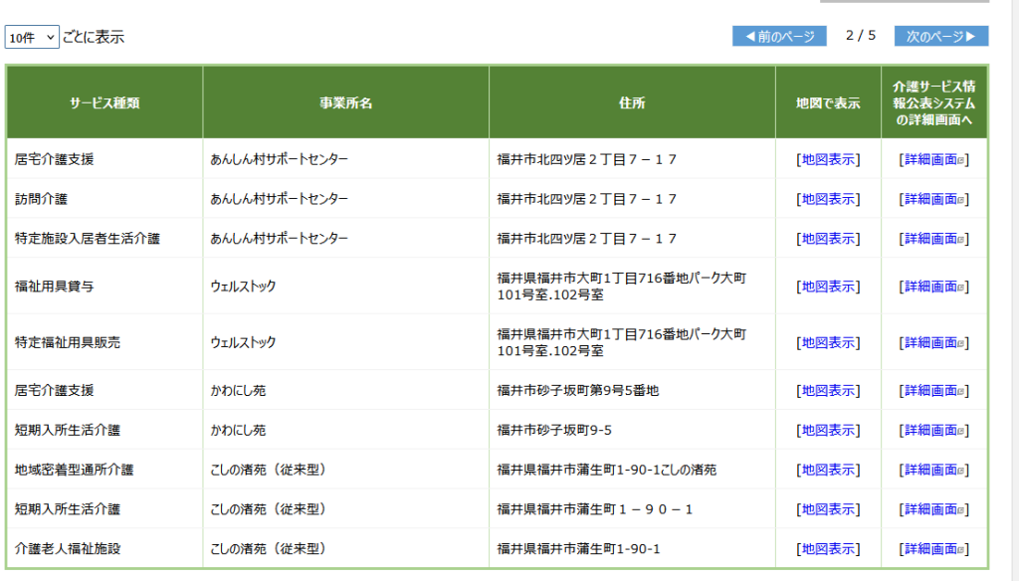Open 地図表示 for あんしん村サポートセンター 居宅介護支援
This screenshot has width=1019, height=581.
pyautogui.click(x=828, y=159)
